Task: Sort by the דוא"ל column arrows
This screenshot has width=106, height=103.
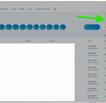Action: pos(55,41)
